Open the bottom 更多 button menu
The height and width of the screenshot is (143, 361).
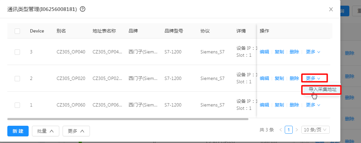pyautogui.click(x=76, y=131)
